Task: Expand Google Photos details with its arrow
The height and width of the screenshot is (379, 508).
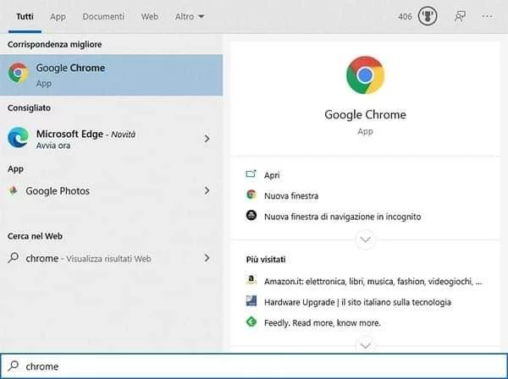Action: click(207, 190)
